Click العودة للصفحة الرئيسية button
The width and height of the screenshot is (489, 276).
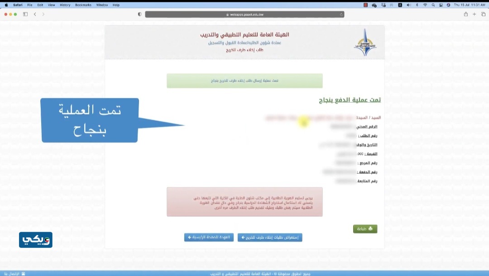pos(209,238)
